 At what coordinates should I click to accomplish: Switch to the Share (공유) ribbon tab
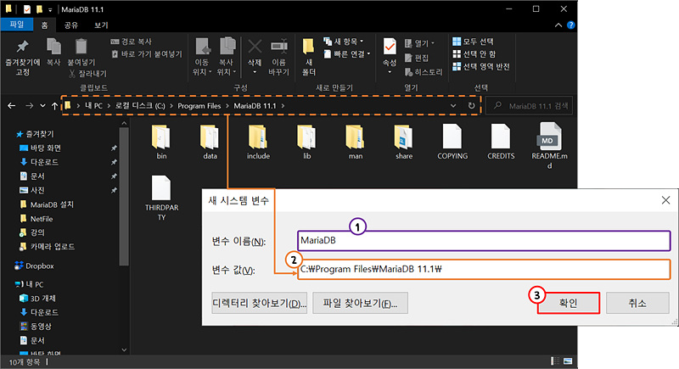click(x=71, y=25)
